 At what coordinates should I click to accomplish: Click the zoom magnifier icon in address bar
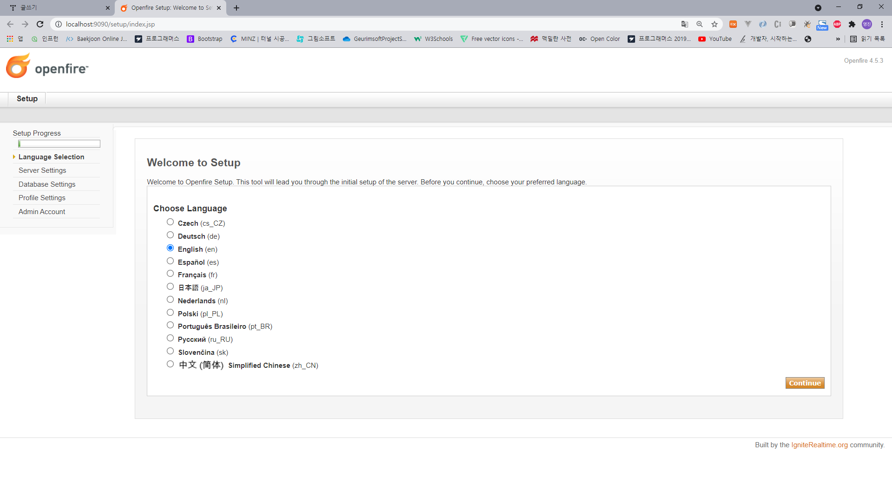tap(700, 24)
